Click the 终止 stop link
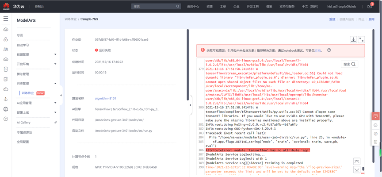The width and height of the screenshot is (382, 177). click(x=361, y=19)
